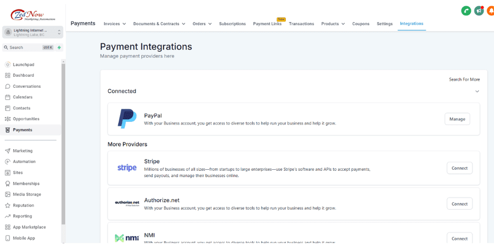Click the App Marketplace icon
Screen dimensions: 494x247
pos(8,227)
